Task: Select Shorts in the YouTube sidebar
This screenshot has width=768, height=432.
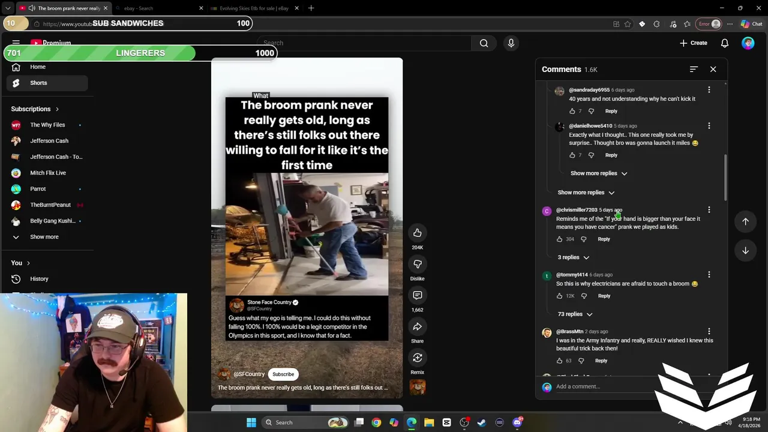Action: click(x=47, y=83)
